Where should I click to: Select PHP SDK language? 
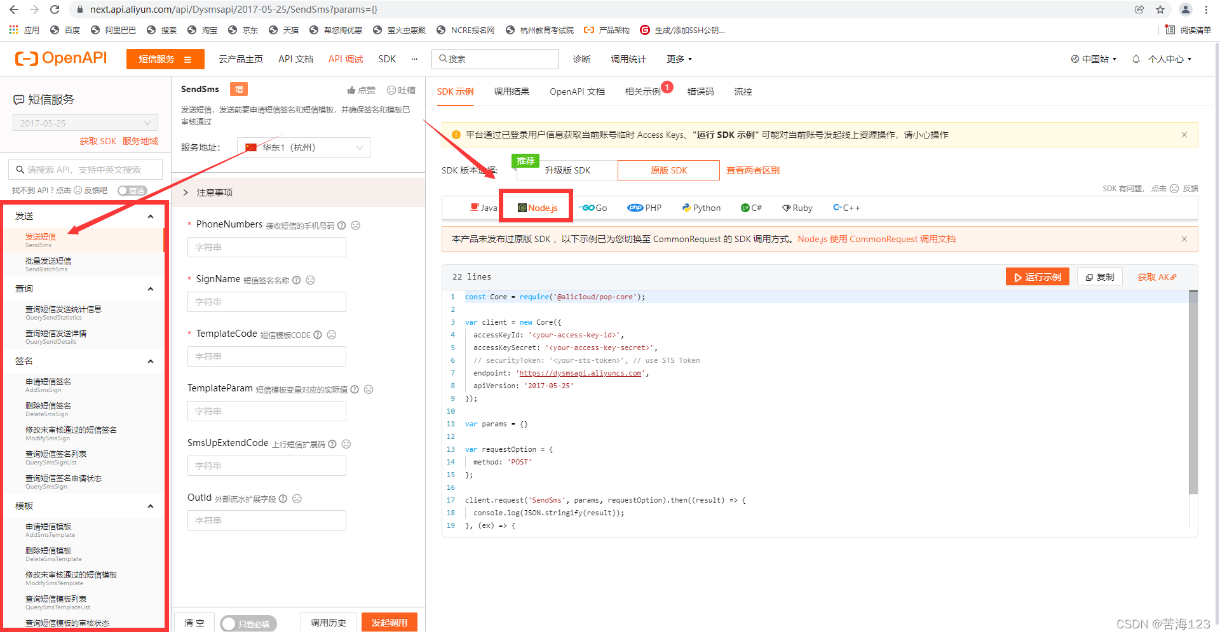point(644,208)
